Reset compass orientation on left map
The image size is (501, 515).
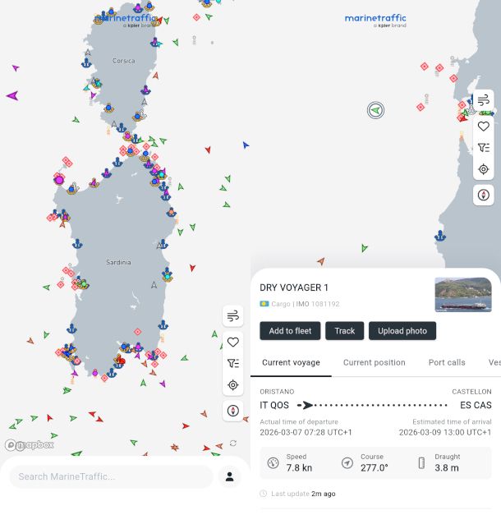(x=233, y=411)
